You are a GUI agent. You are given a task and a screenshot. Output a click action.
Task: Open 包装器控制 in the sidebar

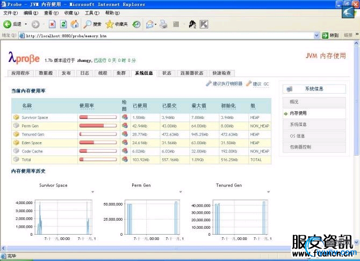pos(314,147)
